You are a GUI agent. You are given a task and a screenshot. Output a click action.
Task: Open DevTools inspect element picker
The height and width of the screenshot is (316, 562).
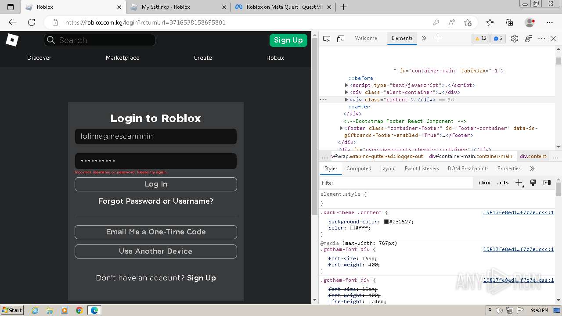point(327,39)
